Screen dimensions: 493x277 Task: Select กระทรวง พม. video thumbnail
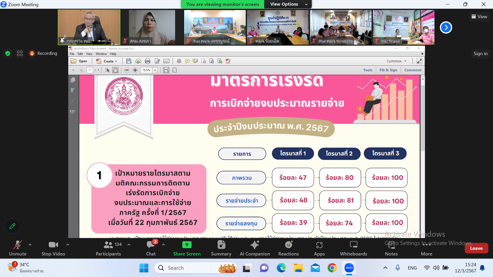(89, 27)
